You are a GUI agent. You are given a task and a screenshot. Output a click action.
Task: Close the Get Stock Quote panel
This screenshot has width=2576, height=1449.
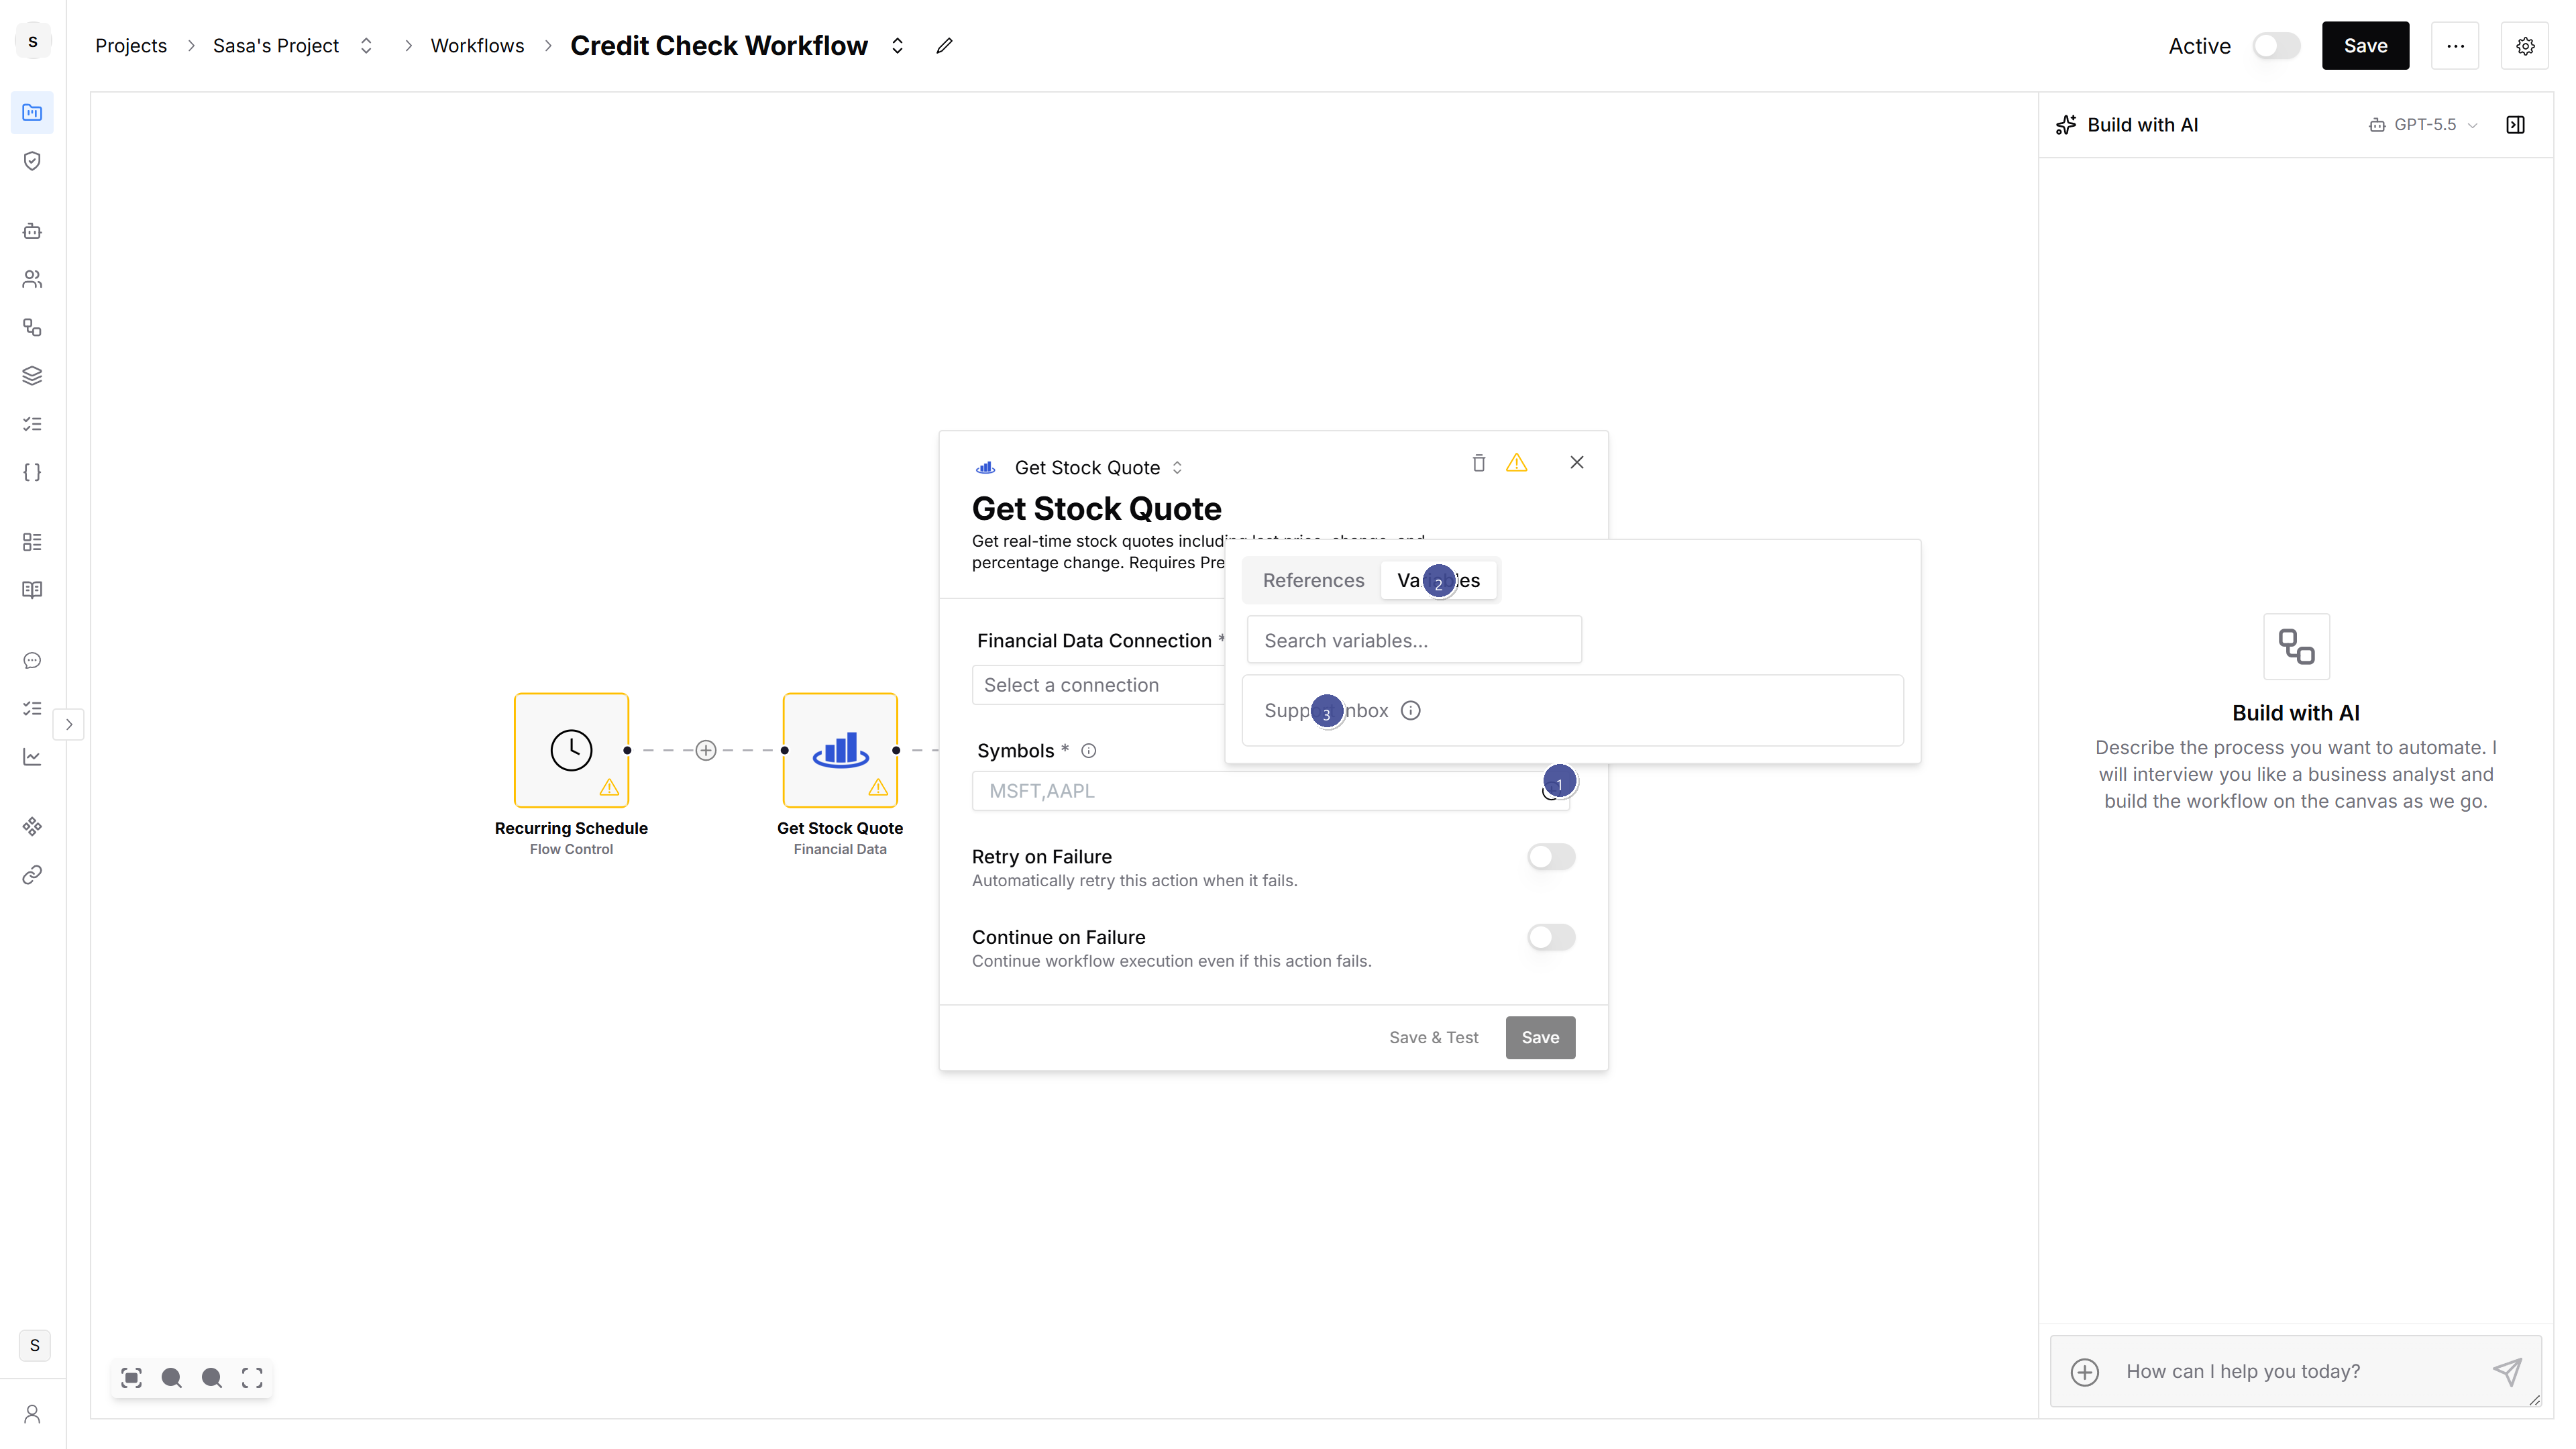pyautogui.click(x=1577, y=462)
